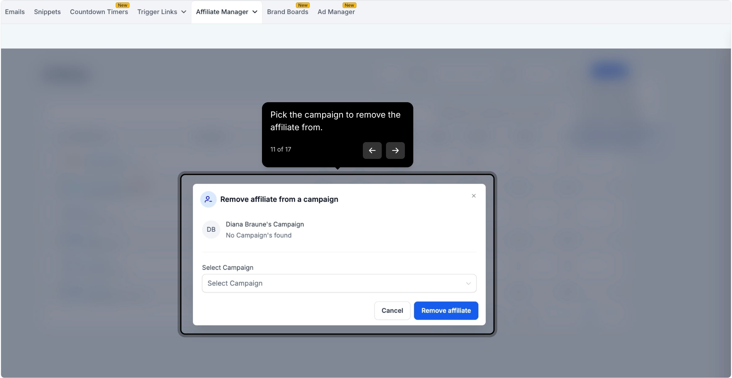Expand the Trigger Links menu chevron

point(184,12)
